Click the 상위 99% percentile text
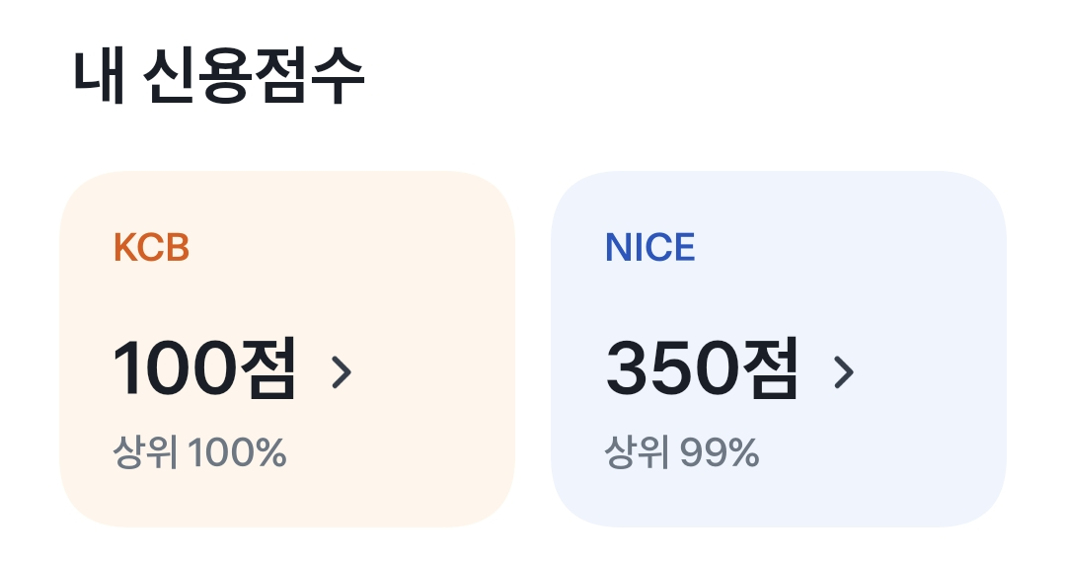The width and height of the screenshot is (1066, 566). [x=681, y=453]
